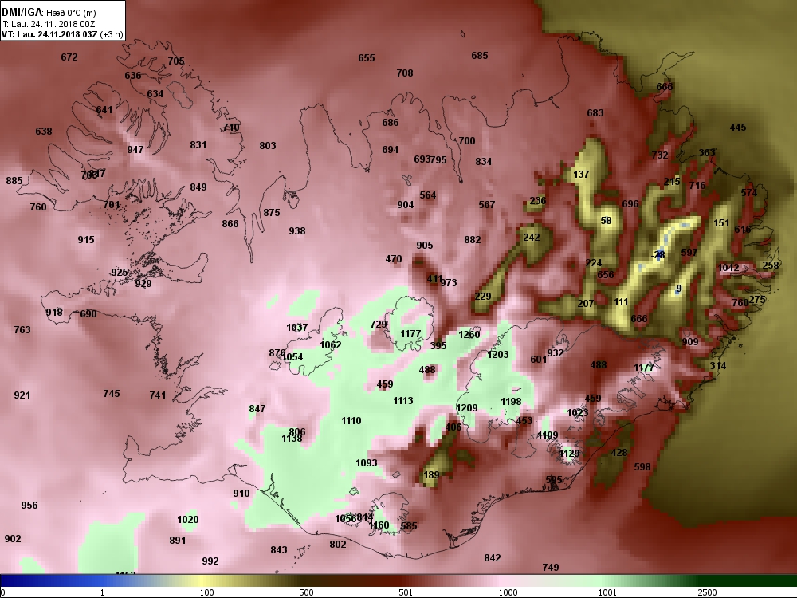This screenshot has height=598, width=797.
Task: Click the 1042 value label
Action: (x=728, y=268)
